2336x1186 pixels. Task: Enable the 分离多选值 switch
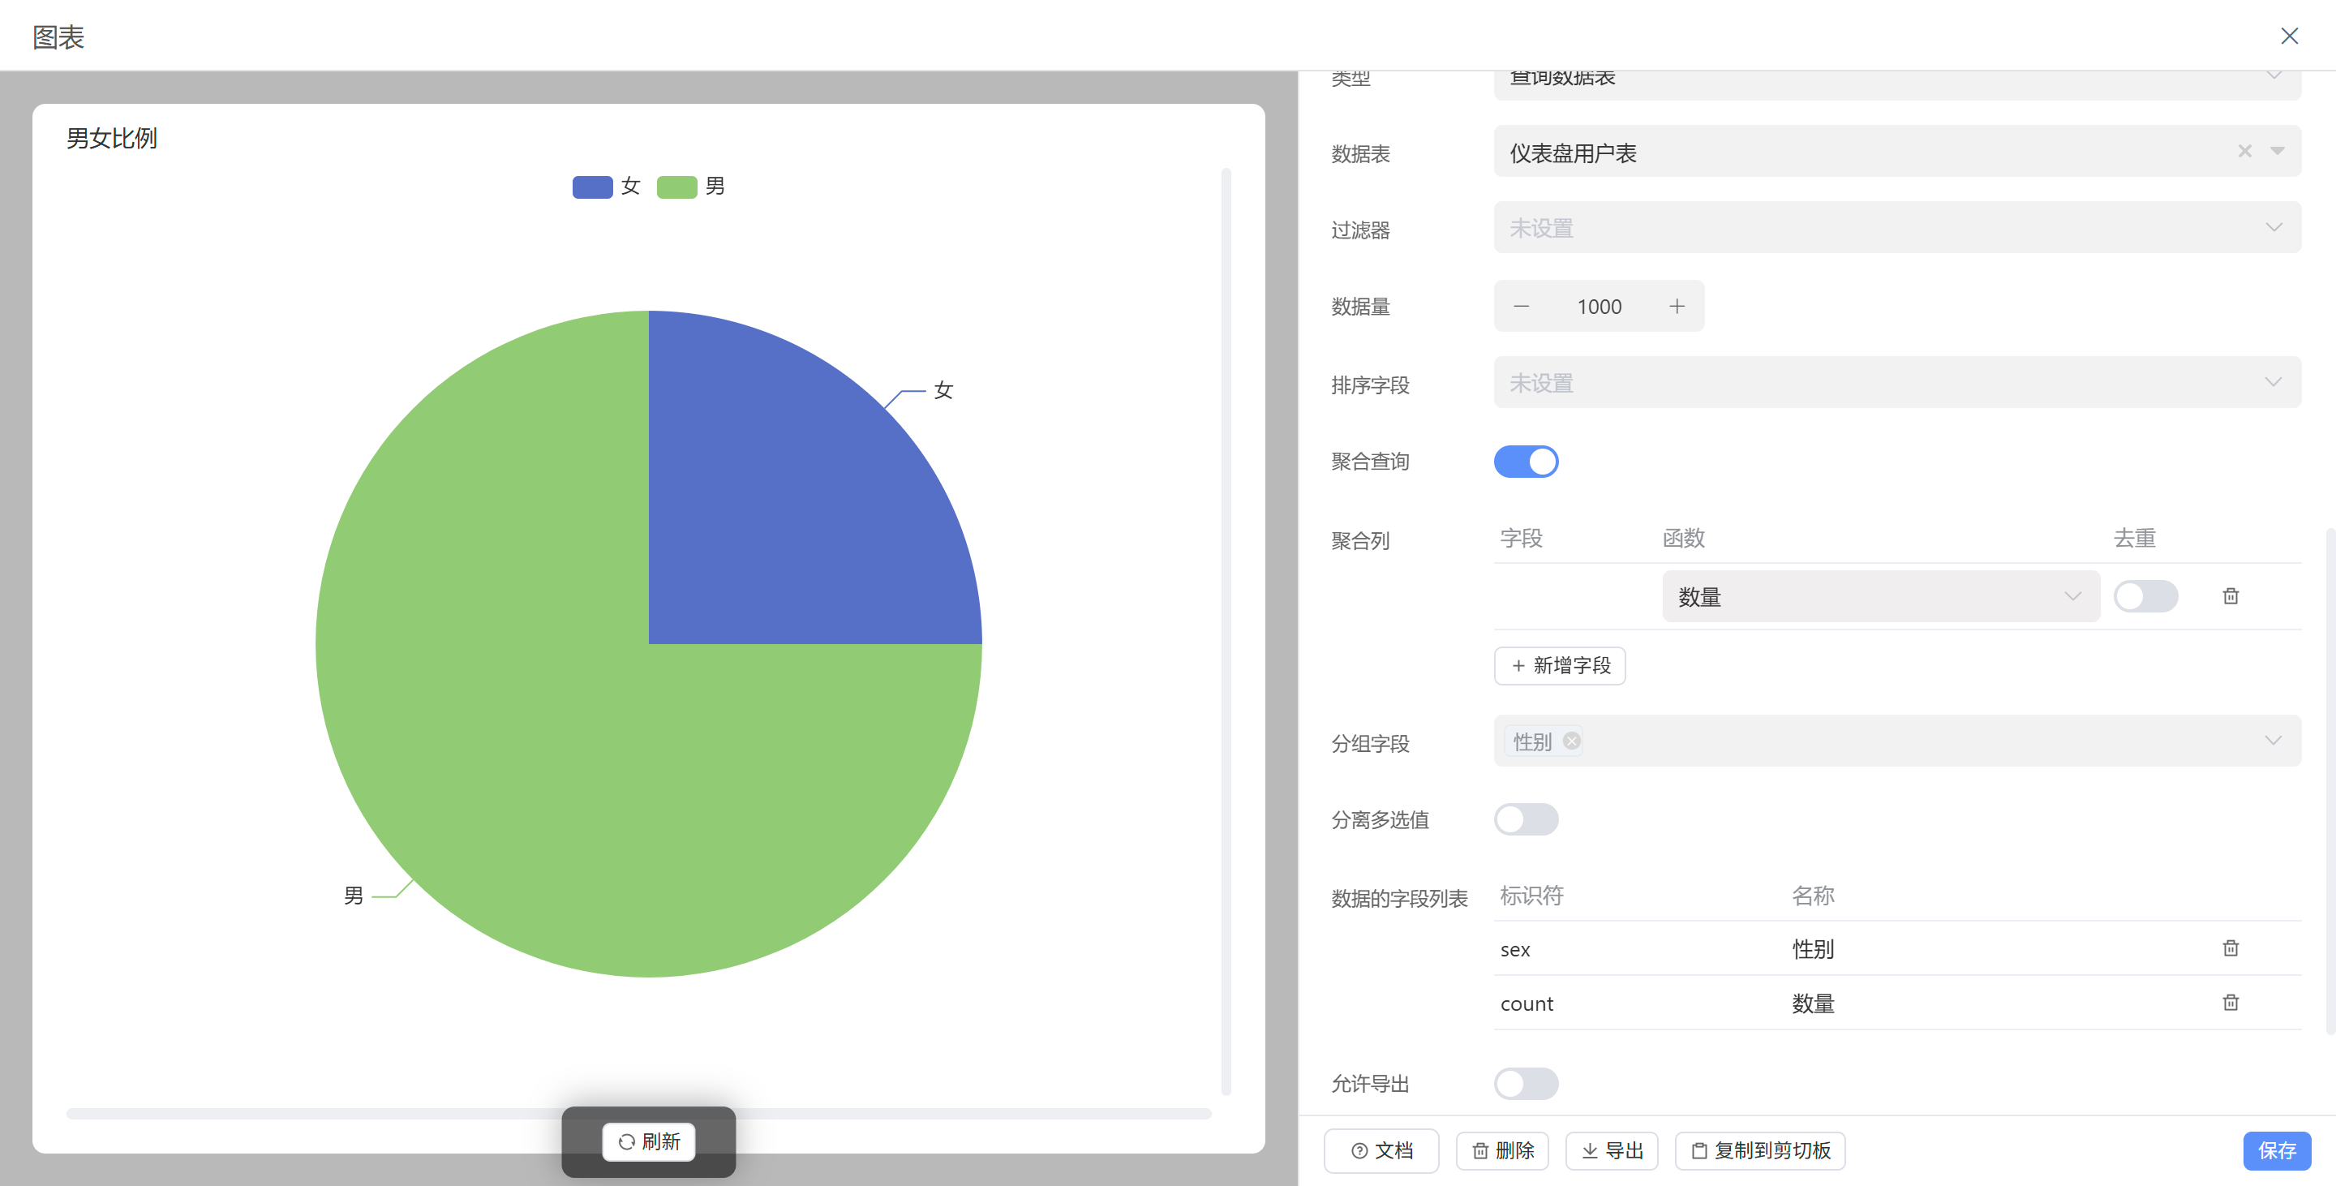[1525, 819]
